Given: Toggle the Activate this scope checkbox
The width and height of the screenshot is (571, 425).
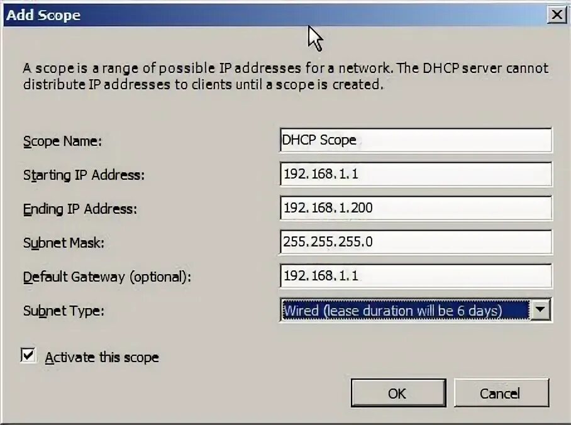Looking at the screenshot, I should click(x=28, y=355).
